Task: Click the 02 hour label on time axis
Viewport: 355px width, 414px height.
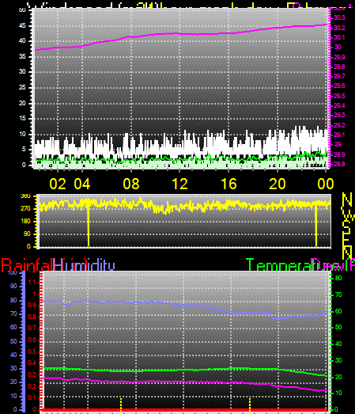Action: coord(58,184)
